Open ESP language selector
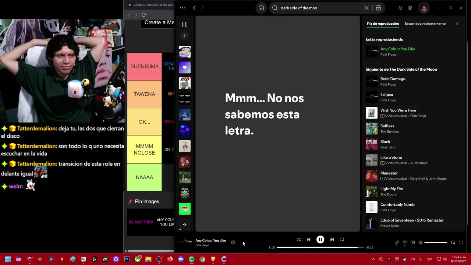This screenshot has width=471, height=265. click(x=430, y=259)
